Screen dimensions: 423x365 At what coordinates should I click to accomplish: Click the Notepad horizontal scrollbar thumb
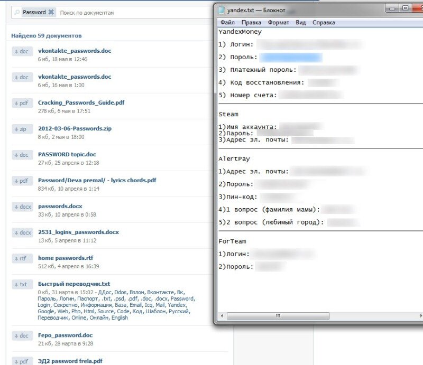278,316
